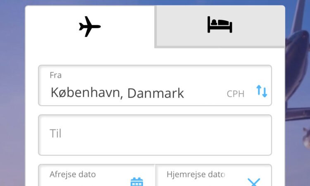The height and width of the screenshot is (186, 310).
Task: Click the black airplane icon
Action: [90, 27]
